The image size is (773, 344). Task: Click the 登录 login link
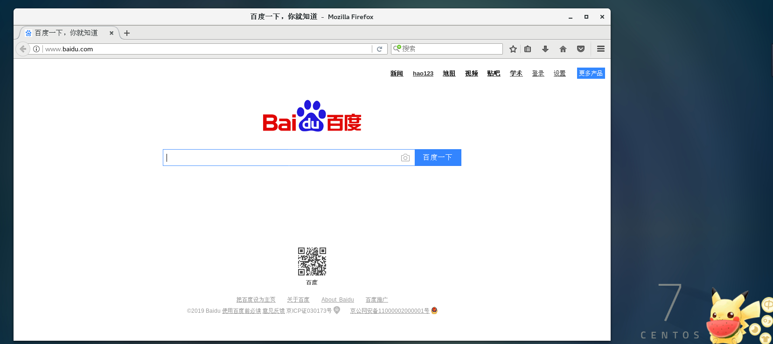(x=538, y=74)
